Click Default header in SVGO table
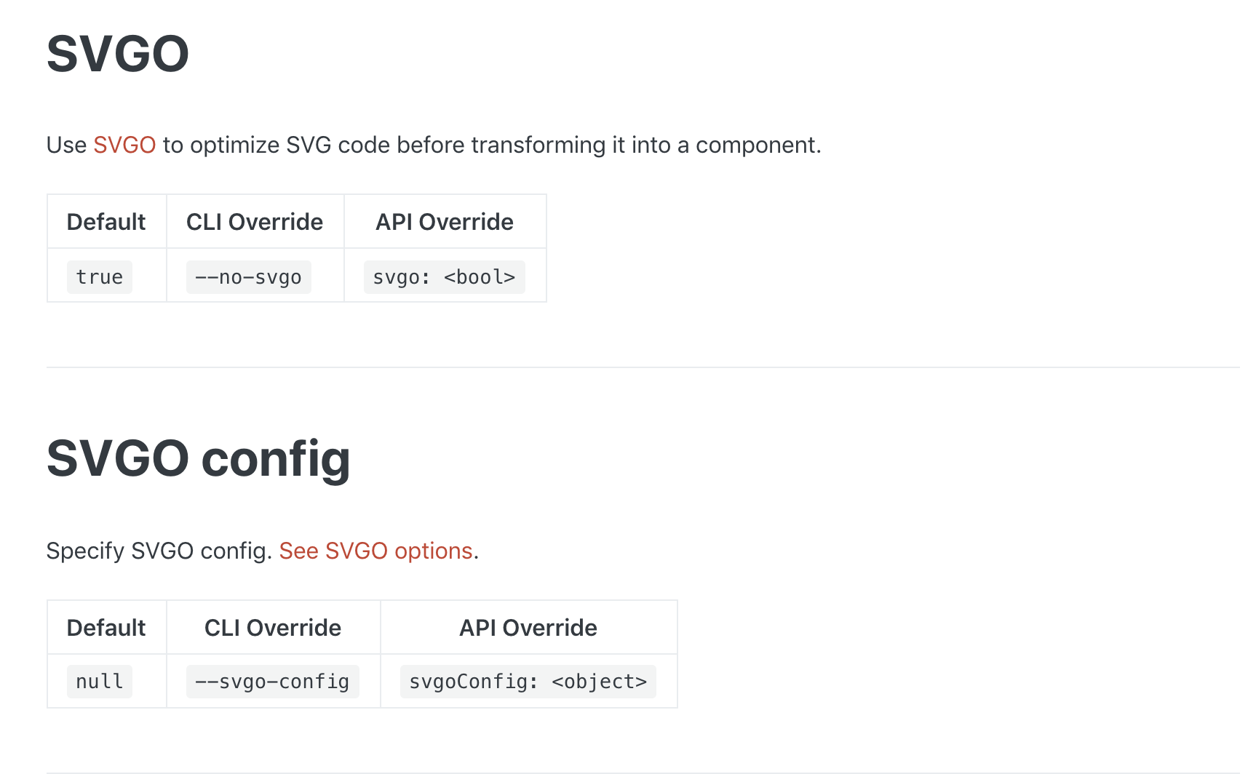Viewport: 1256px width, 774px height. pyautogui.click(x=106, y=222)
